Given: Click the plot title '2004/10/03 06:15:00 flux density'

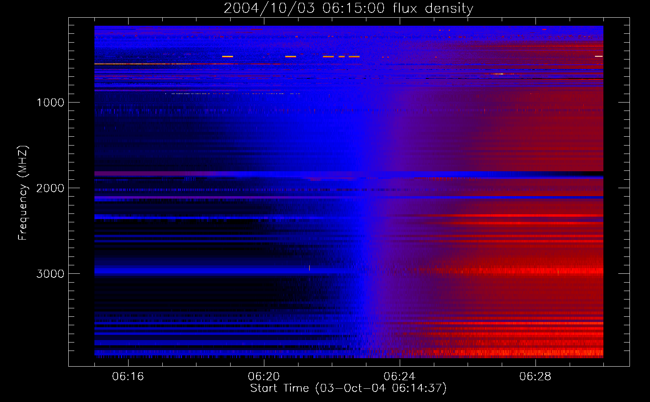Looking at the screenshot, I should point(348,8).
